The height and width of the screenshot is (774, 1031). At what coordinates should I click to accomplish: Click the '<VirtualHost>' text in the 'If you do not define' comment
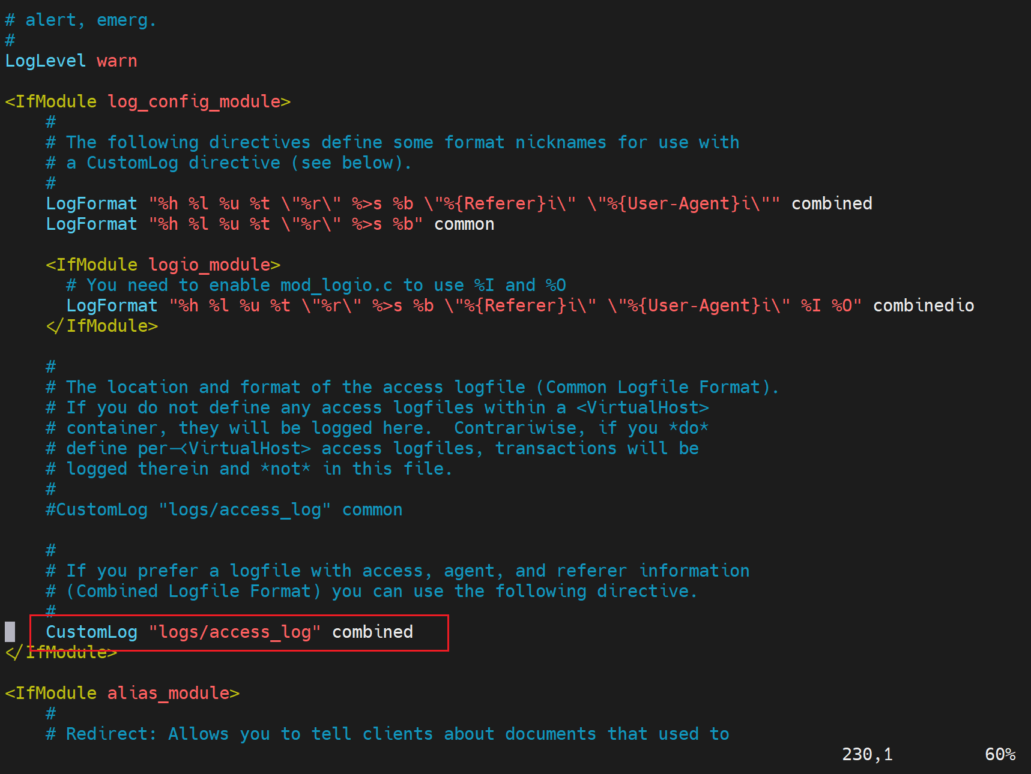pyautogui.click(x=642, y=408)
